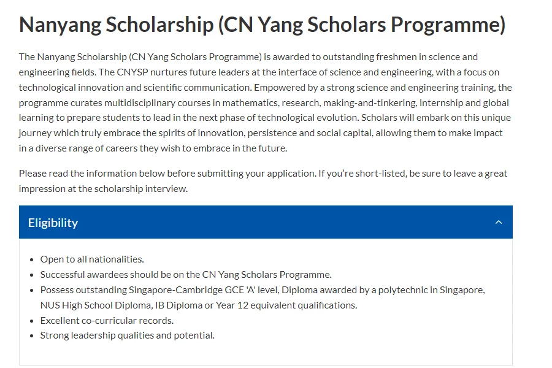
Task: Click the empty area at the bottom of Eligibility panel
Action: 266,353
